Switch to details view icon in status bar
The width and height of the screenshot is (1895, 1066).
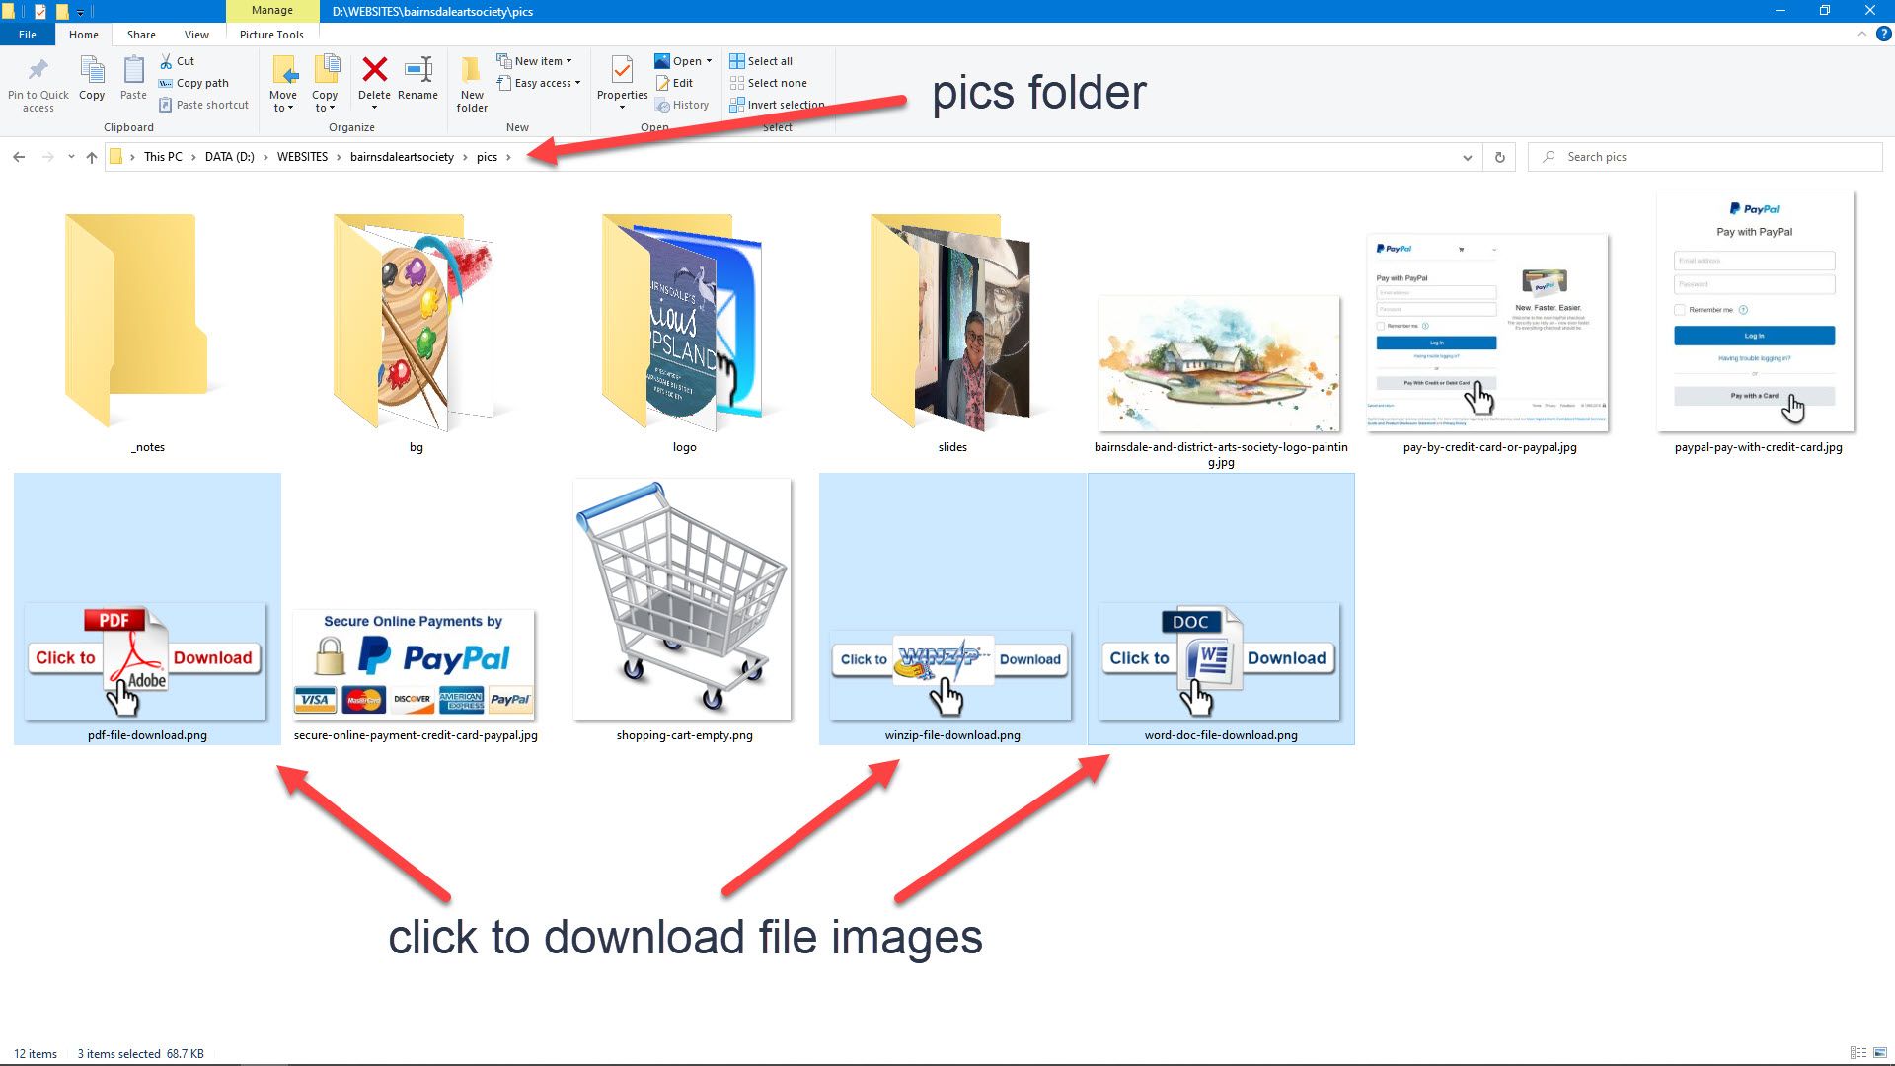coord(1857,1053)
